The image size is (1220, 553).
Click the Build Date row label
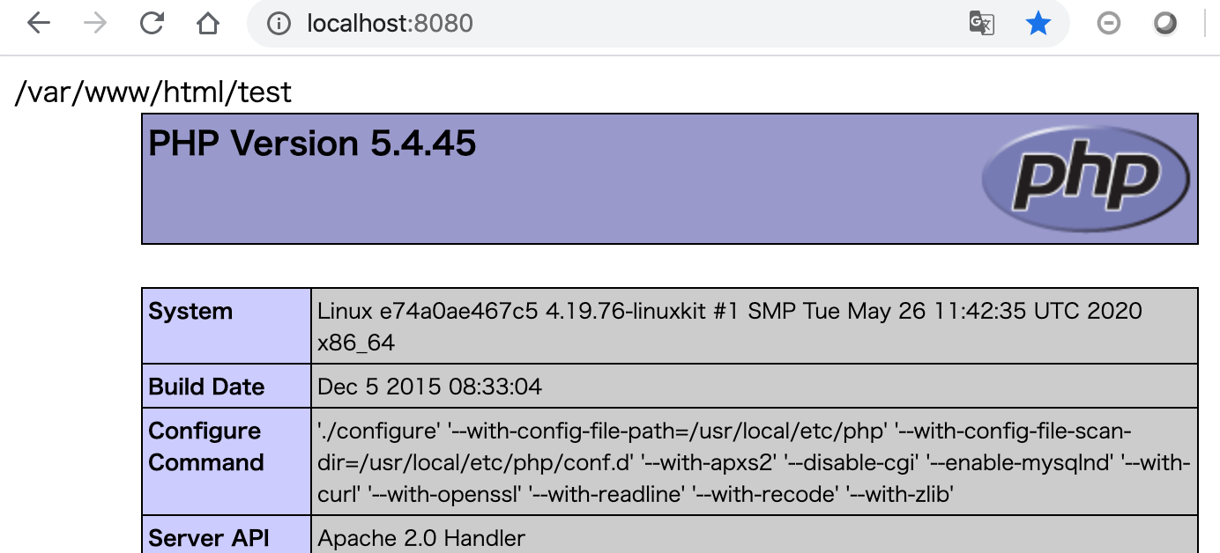tap(206, 387)
